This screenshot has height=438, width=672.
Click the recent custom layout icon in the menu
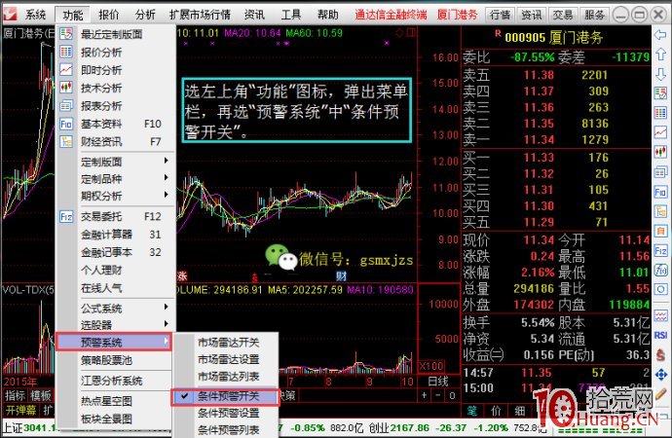pyautogui.click(x=66, y=34)
